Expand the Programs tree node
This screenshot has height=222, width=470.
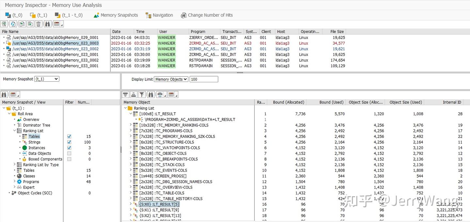tap(15, 182)
